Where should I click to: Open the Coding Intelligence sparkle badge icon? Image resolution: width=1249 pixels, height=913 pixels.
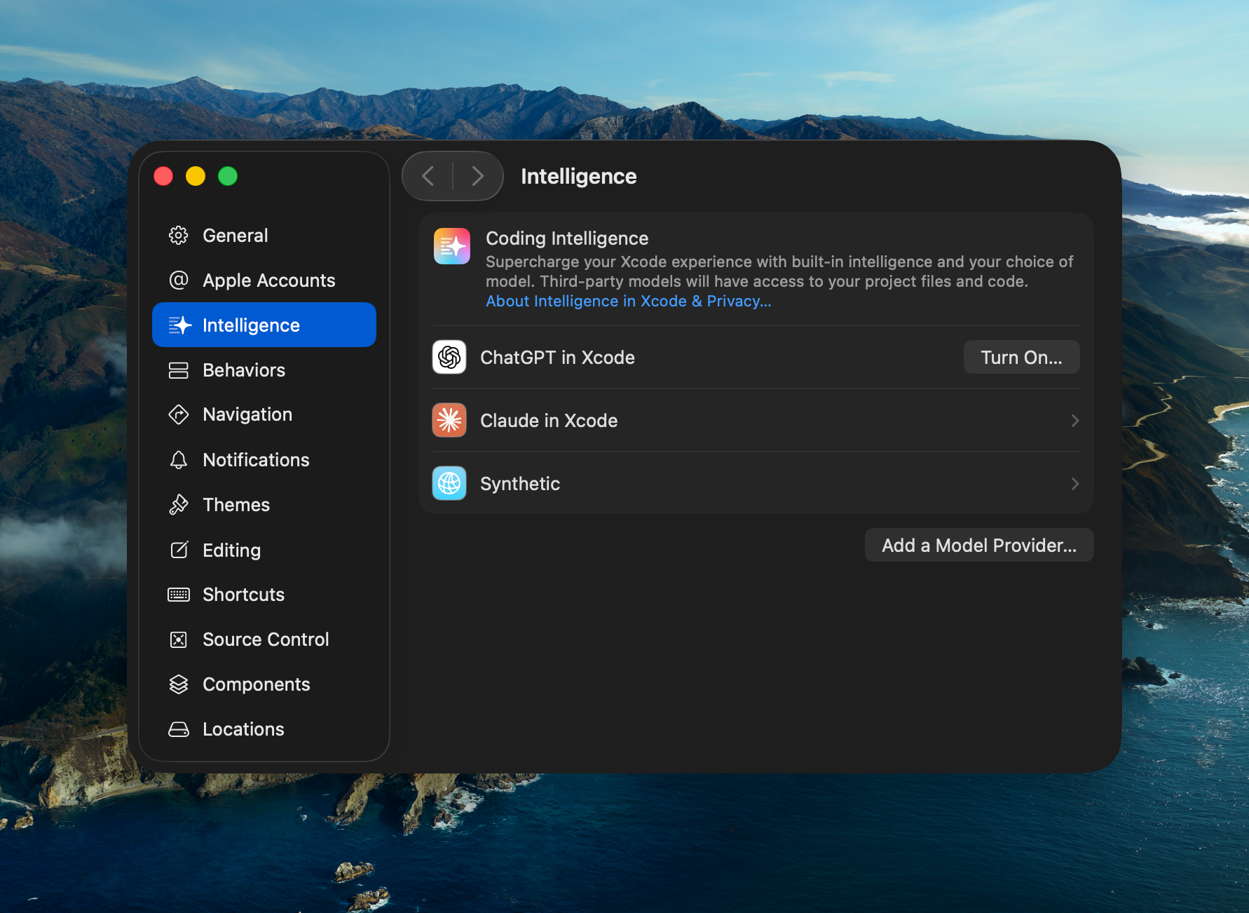[451, 246]
